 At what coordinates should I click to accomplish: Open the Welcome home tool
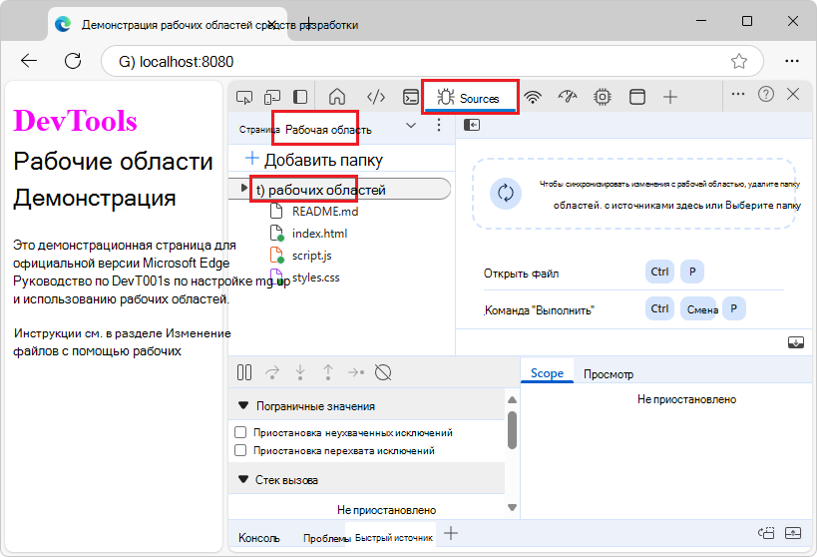[337, 97]
